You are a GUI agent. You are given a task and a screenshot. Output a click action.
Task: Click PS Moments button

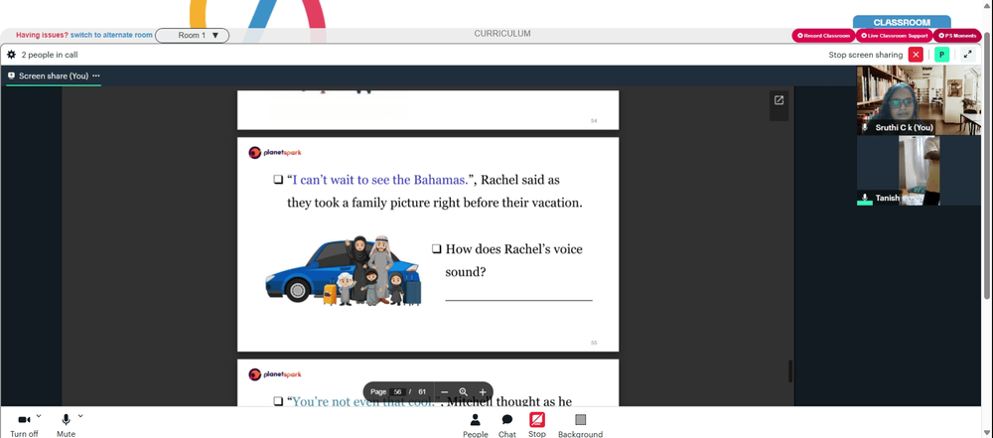957,36
